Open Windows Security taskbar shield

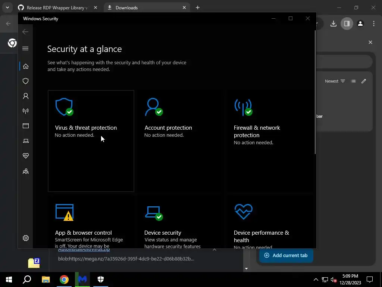coord(101,280)
